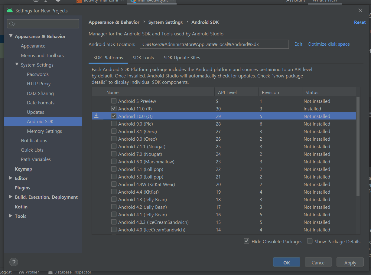Open the SDK Update Sites tab

(182, 57)
